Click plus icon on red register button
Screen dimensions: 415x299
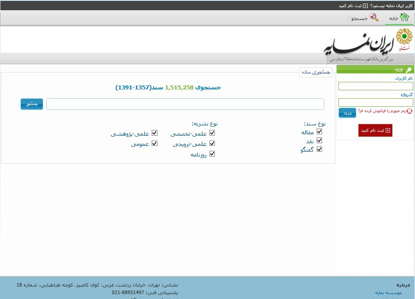[x=388, y=130]
